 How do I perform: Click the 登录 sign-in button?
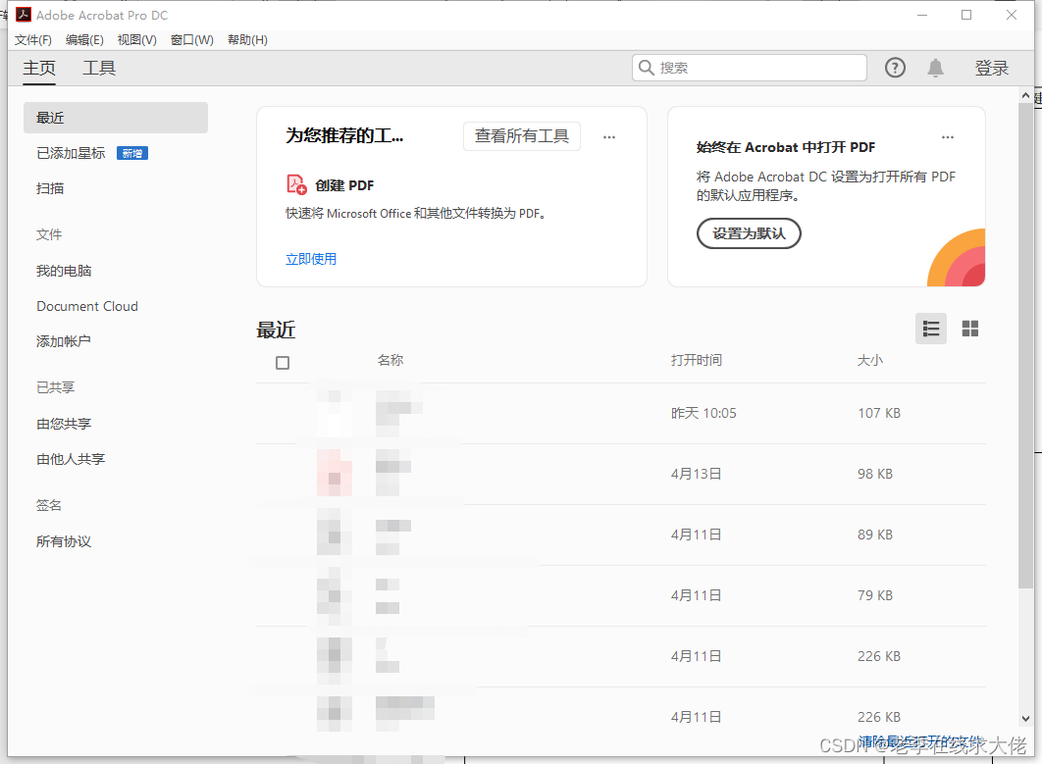click(992, 68)
